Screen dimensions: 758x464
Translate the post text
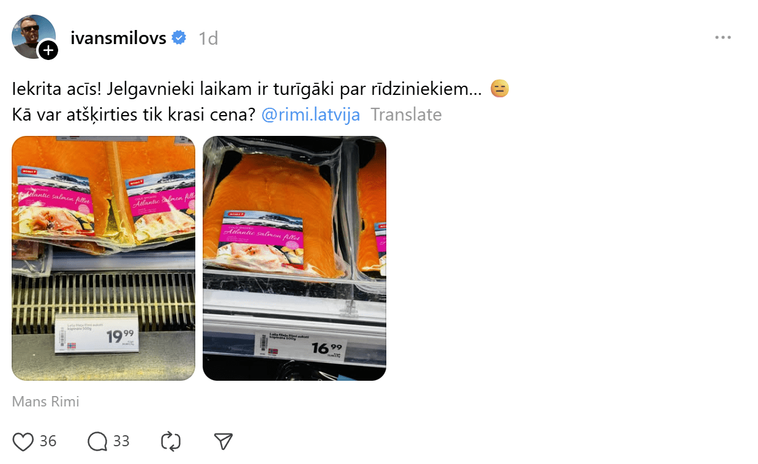(x=406, y=114)
